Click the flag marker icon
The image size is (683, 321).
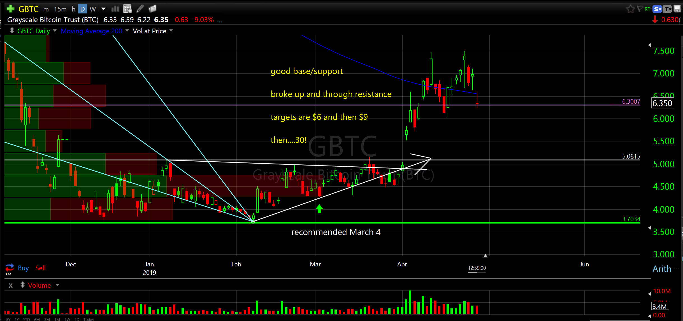point(640,9)
